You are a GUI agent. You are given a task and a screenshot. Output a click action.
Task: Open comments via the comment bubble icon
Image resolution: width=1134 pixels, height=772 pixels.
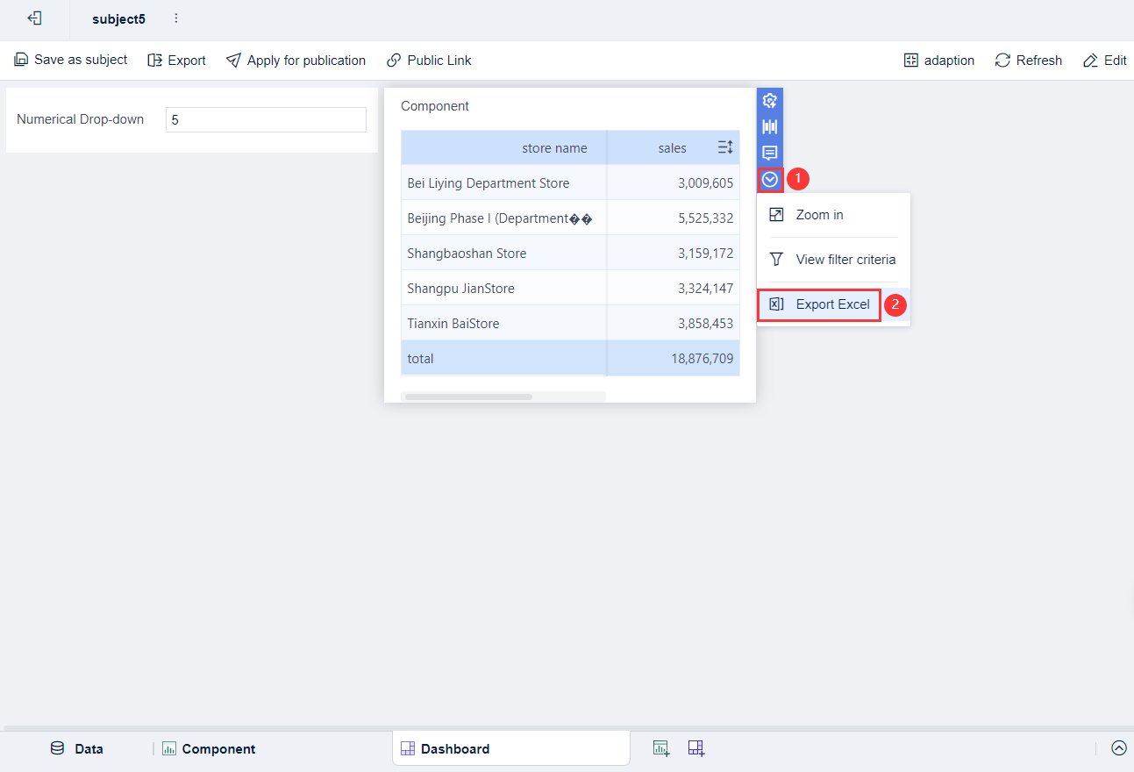[x=769, y=153]
